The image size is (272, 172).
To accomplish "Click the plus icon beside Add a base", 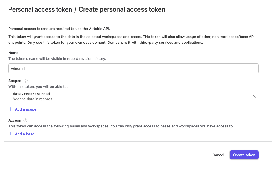I will pos(11,134).
